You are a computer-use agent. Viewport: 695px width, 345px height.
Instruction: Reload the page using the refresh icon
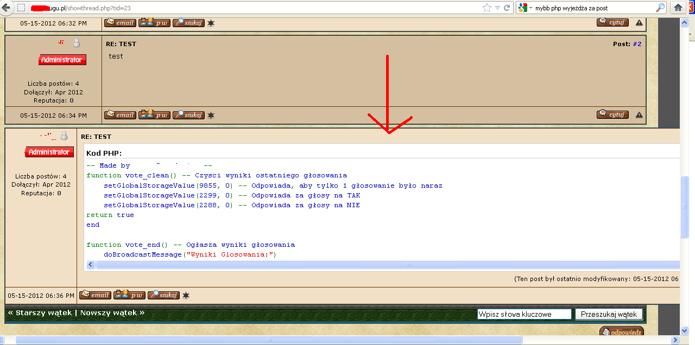pyautogui.click(x=507, y=8)
